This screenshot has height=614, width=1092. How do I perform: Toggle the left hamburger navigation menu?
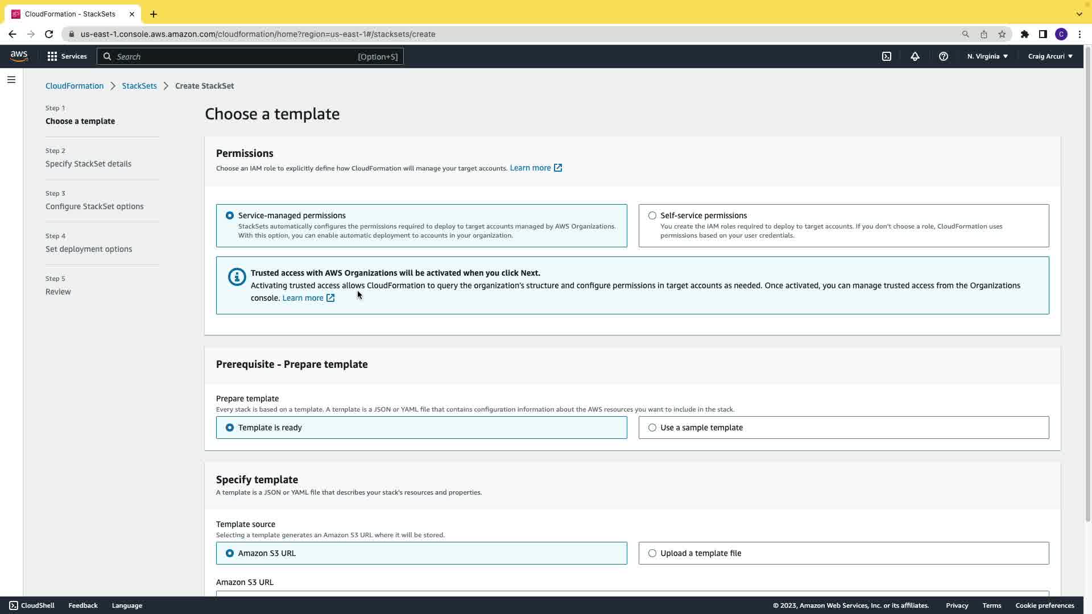pos(11,80)
